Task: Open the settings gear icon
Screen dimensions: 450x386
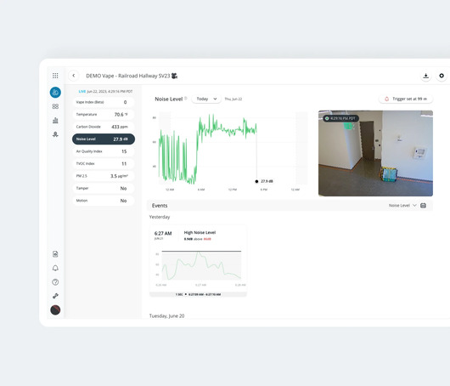Action: 442,76
